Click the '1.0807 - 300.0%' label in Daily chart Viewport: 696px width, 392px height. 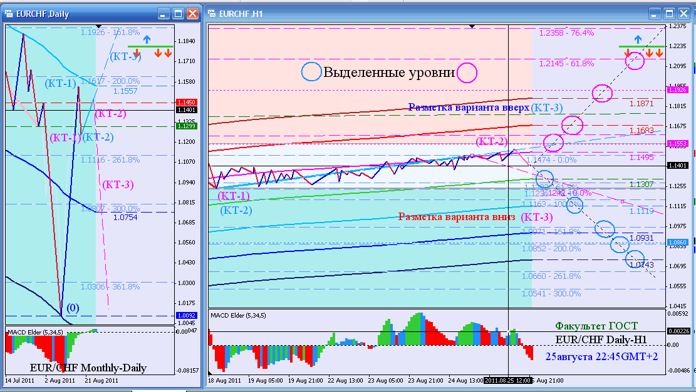pos(110,209)
